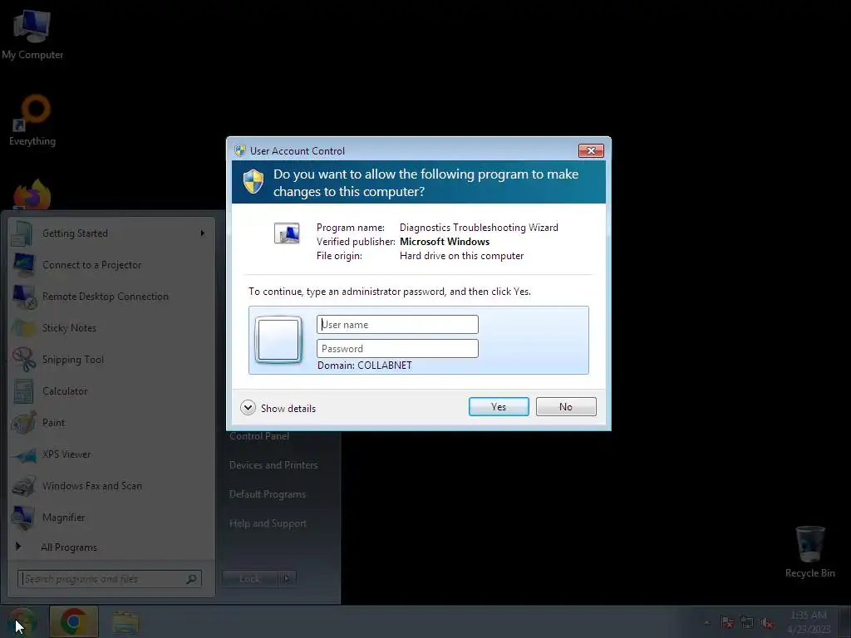Viewport: 851px width, 638px height.
Task: Click the user account picture tile
Action: tap(278, 340)
